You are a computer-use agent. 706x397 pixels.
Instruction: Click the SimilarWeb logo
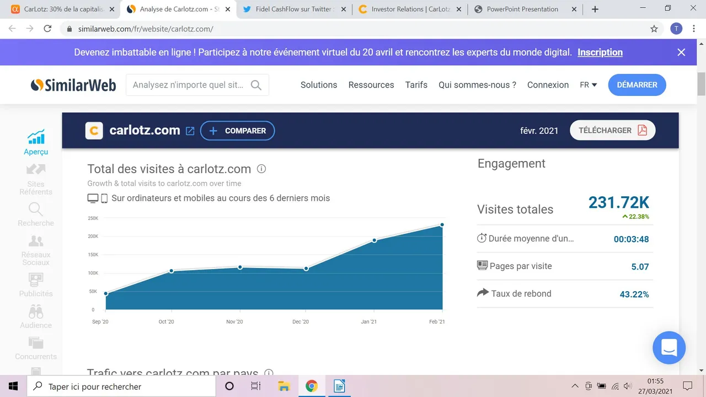coord(73,85)
